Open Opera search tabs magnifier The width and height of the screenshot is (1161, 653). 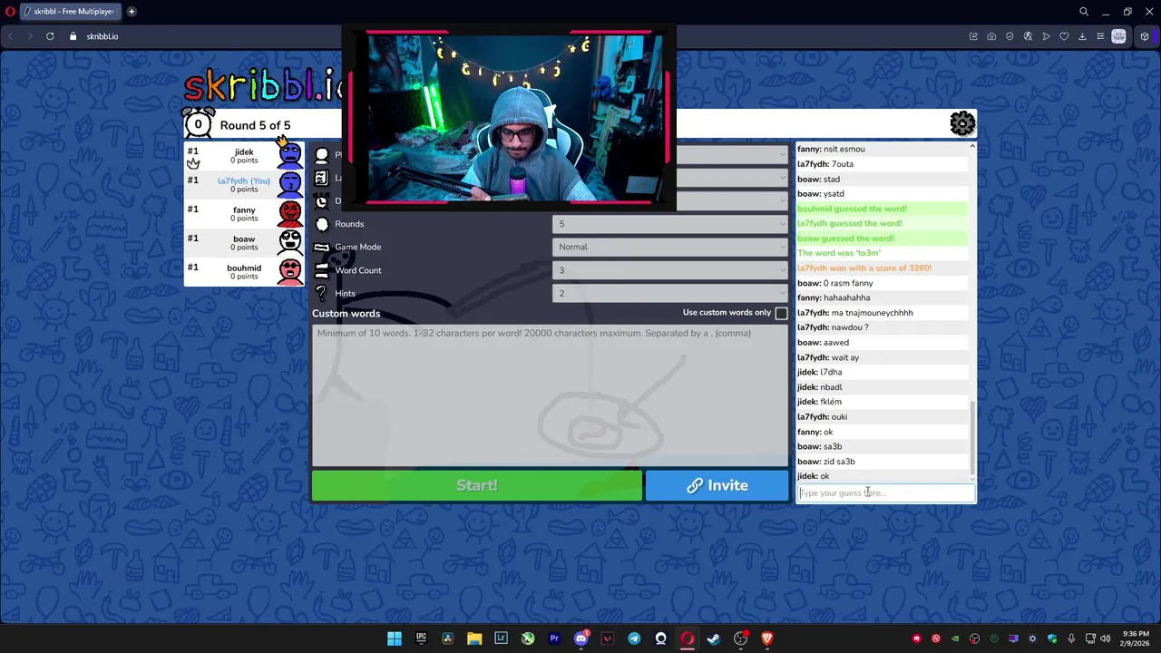[1084, 12]
